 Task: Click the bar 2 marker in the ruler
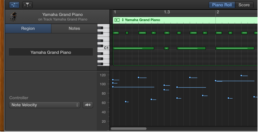click(218, 12)
